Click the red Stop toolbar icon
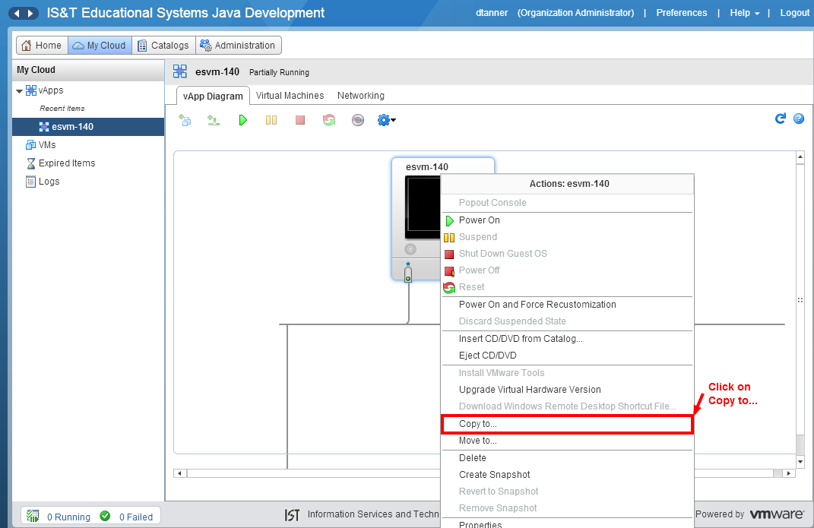 [300, 120]
